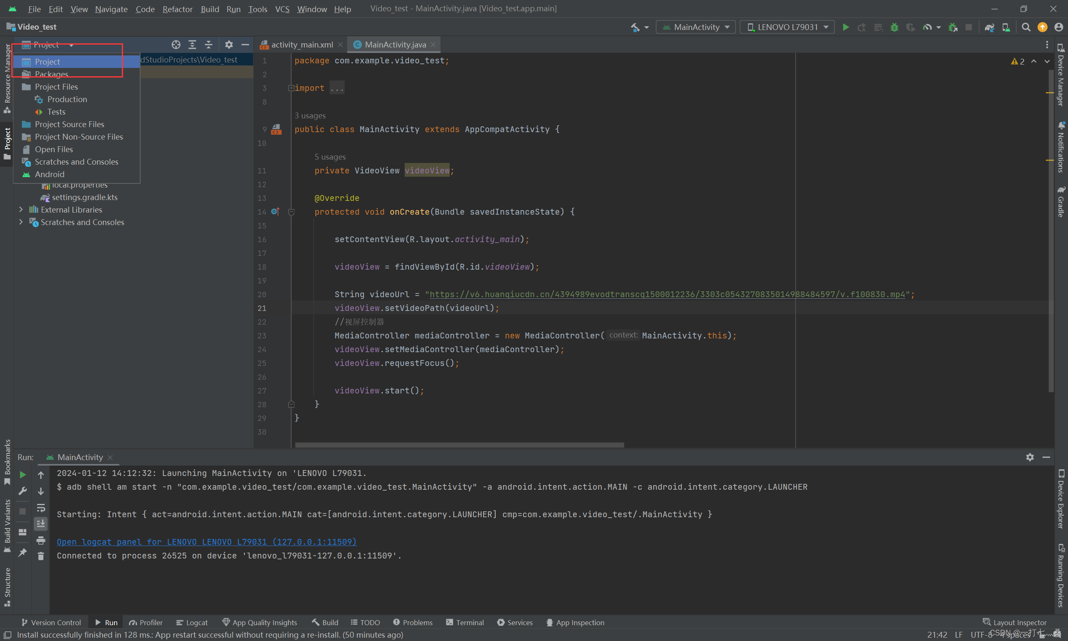This screenshot has height=641, width=1068.
Task: Open the Device Manager toolbar icon
Action: (1006, 27)
